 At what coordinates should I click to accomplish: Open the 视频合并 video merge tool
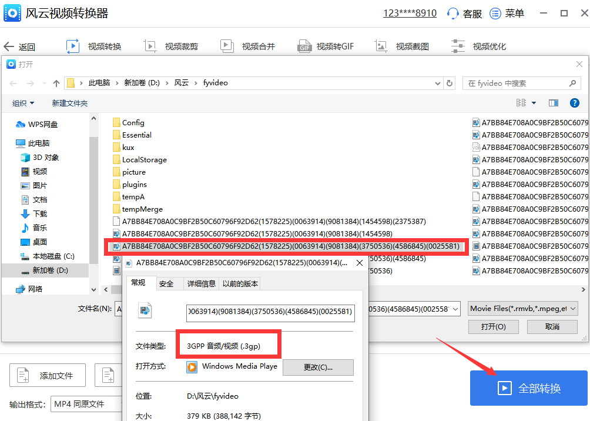247,46
